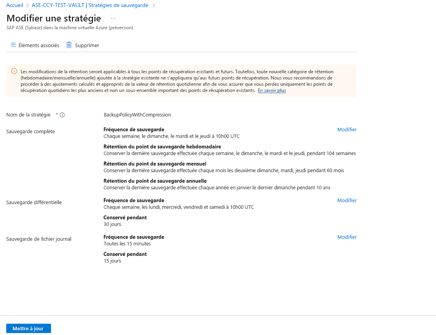Open Modifier for Sauvegarde complète frequency
Image resolution: width=436 pixels, height=335 pixels.
coord(347,129)
